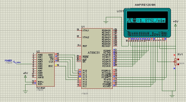Click the AMPIRE128X64 part label
This screenshot has height=102, width=186.
[145, 5]
